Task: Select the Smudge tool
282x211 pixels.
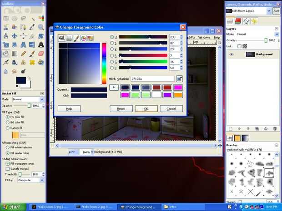Action: (15, 71)
